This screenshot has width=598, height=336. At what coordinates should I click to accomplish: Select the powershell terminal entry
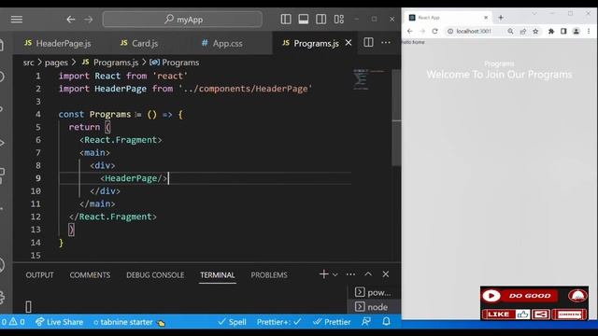(373, 292)
